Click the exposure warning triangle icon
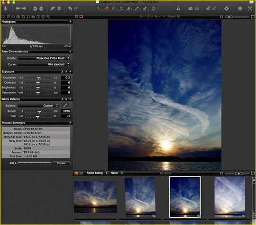Image resolution: width=256 pixels, height=225 pixels. point(178,9)
